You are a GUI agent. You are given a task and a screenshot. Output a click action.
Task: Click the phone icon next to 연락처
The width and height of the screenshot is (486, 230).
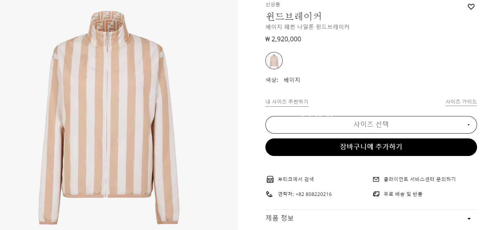click(x=270, y=194)
